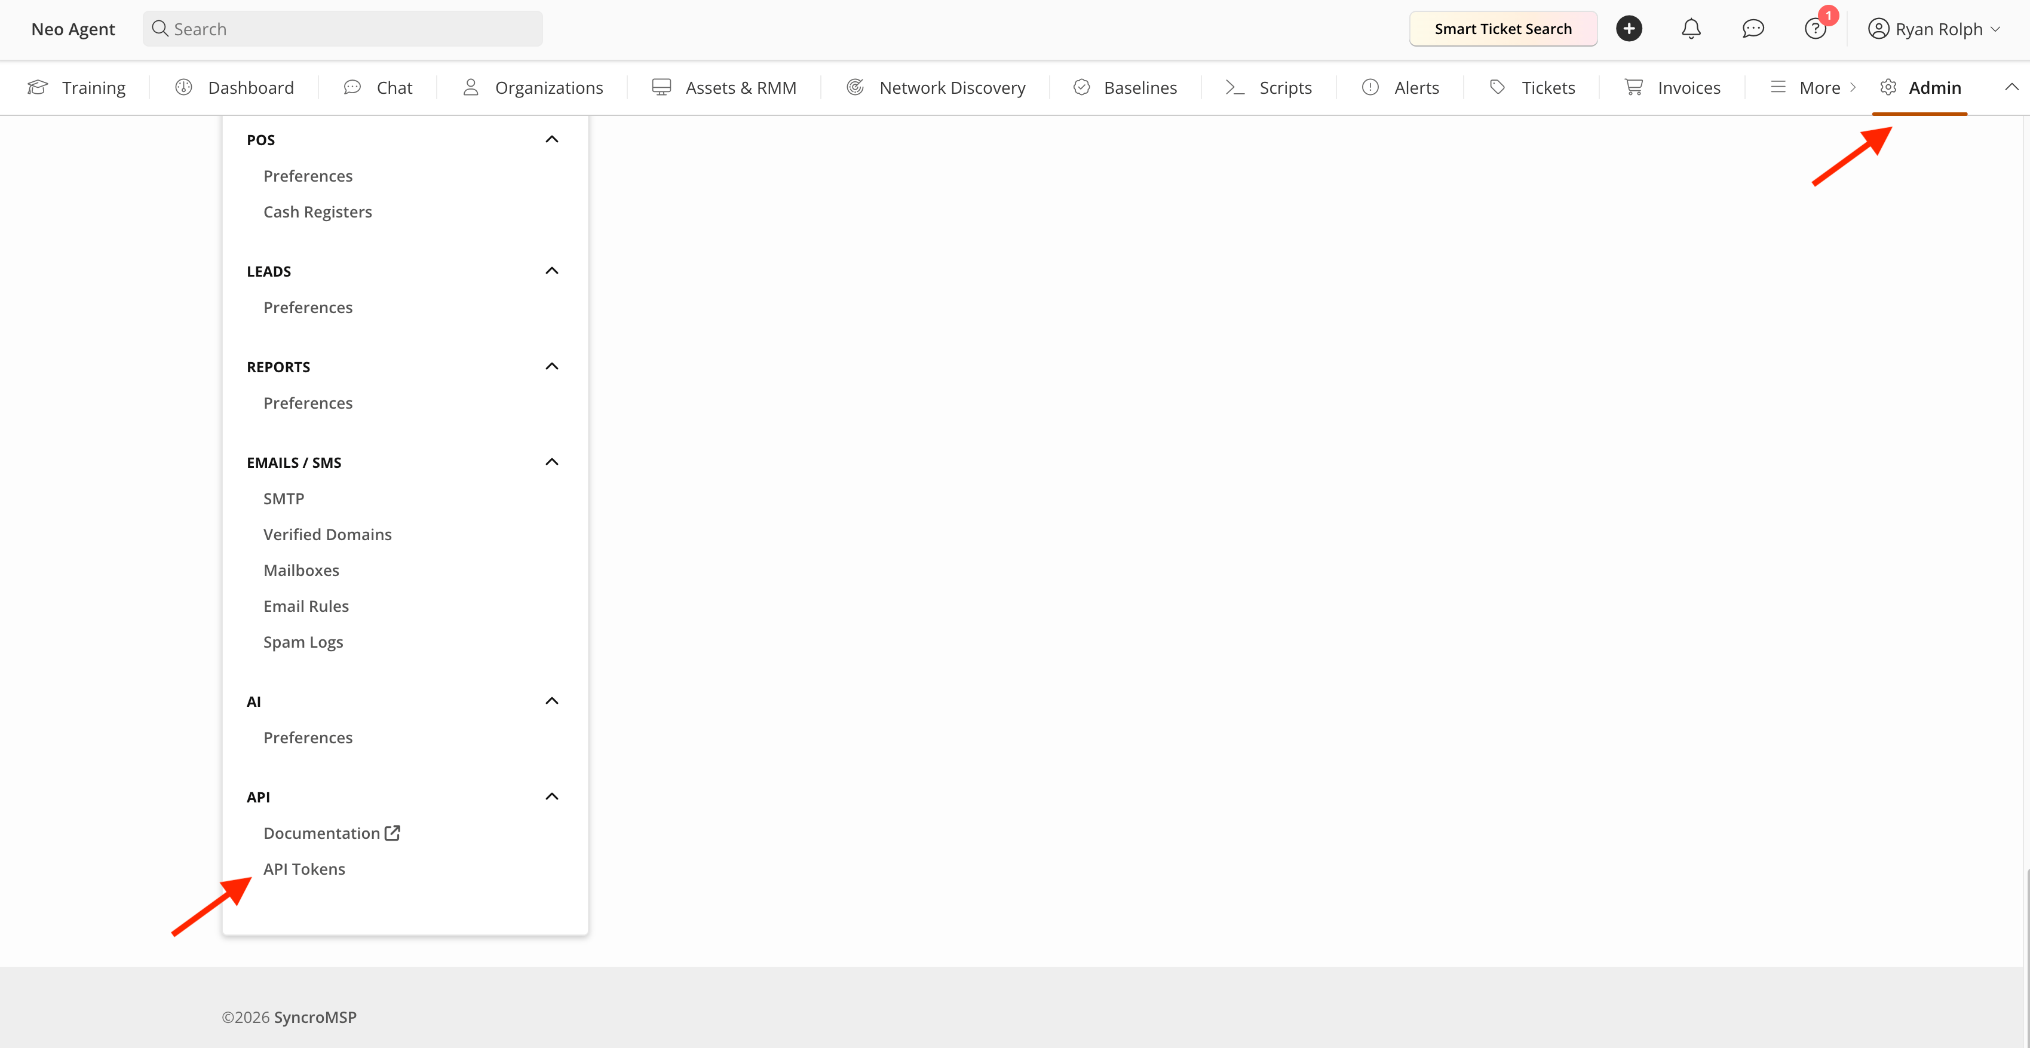Click the Admin gear icon

1888,87
